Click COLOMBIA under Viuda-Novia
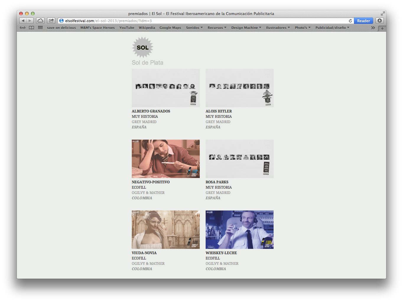 click(142, 269)
